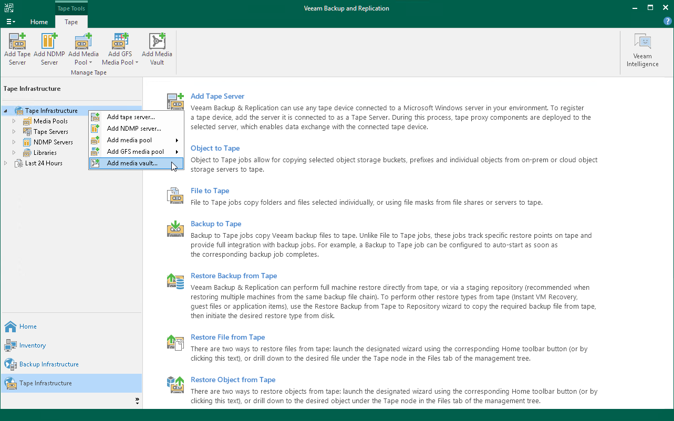This screenshot has width=674, height=421.
Task: Choose 'Add media vault...' from context menu
Action: (x=136, y=163)
